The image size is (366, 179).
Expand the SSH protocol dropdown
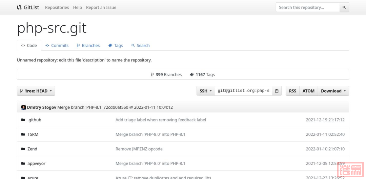[x=205, y=91]
